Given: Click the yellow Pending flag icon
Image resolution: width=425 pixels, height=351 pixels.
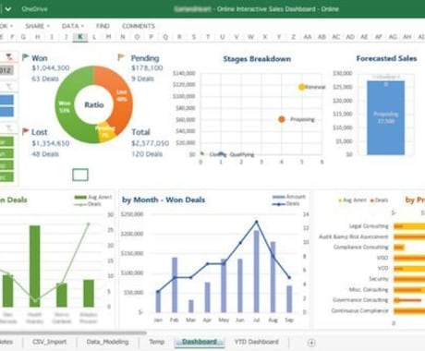Looking at the screenshot, I should (x=121, y=57).
